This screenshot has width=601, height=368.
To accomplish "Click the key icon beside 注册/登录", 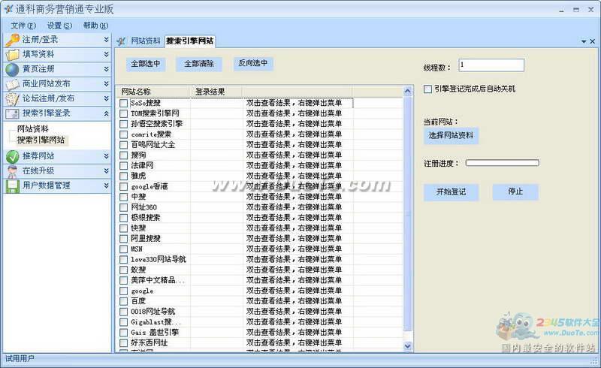I will pos(12,40).
